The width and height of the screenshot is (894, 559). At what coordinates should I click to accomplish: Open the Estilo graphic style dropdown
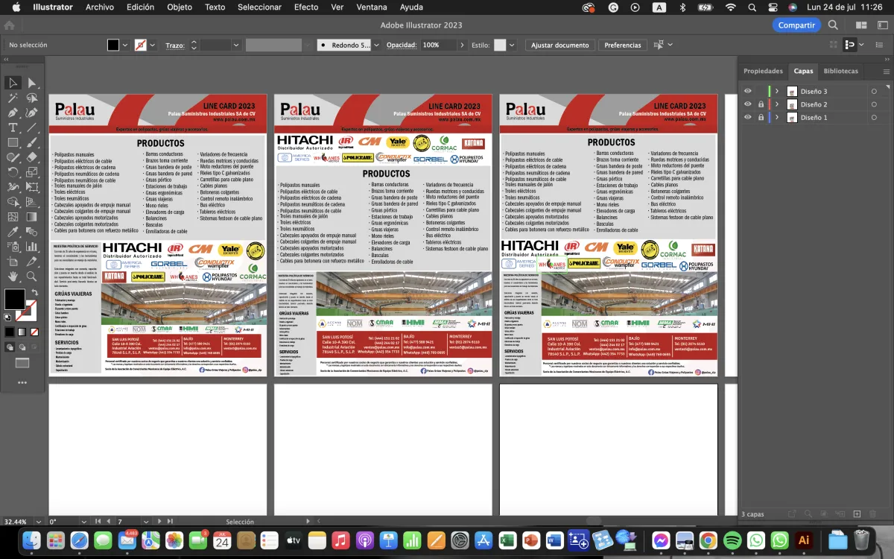click(512, 45)
